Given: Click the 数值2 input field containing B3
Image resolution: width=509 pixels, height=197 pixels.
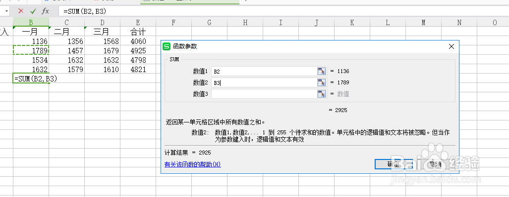Looking at the screenshot, I should [x=264, y=82].
